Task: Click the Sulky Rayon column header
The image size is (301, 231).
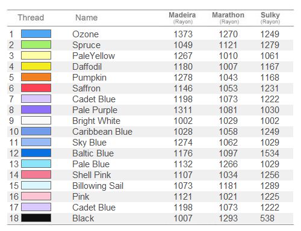Action: (270, 17)
